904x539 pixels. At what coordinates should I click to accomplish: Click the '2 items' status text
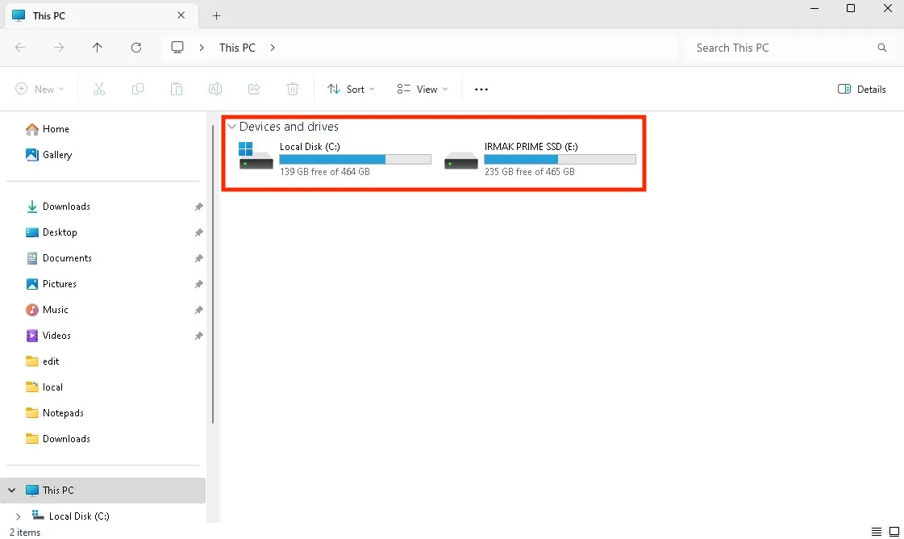click(x=25, y=532)
